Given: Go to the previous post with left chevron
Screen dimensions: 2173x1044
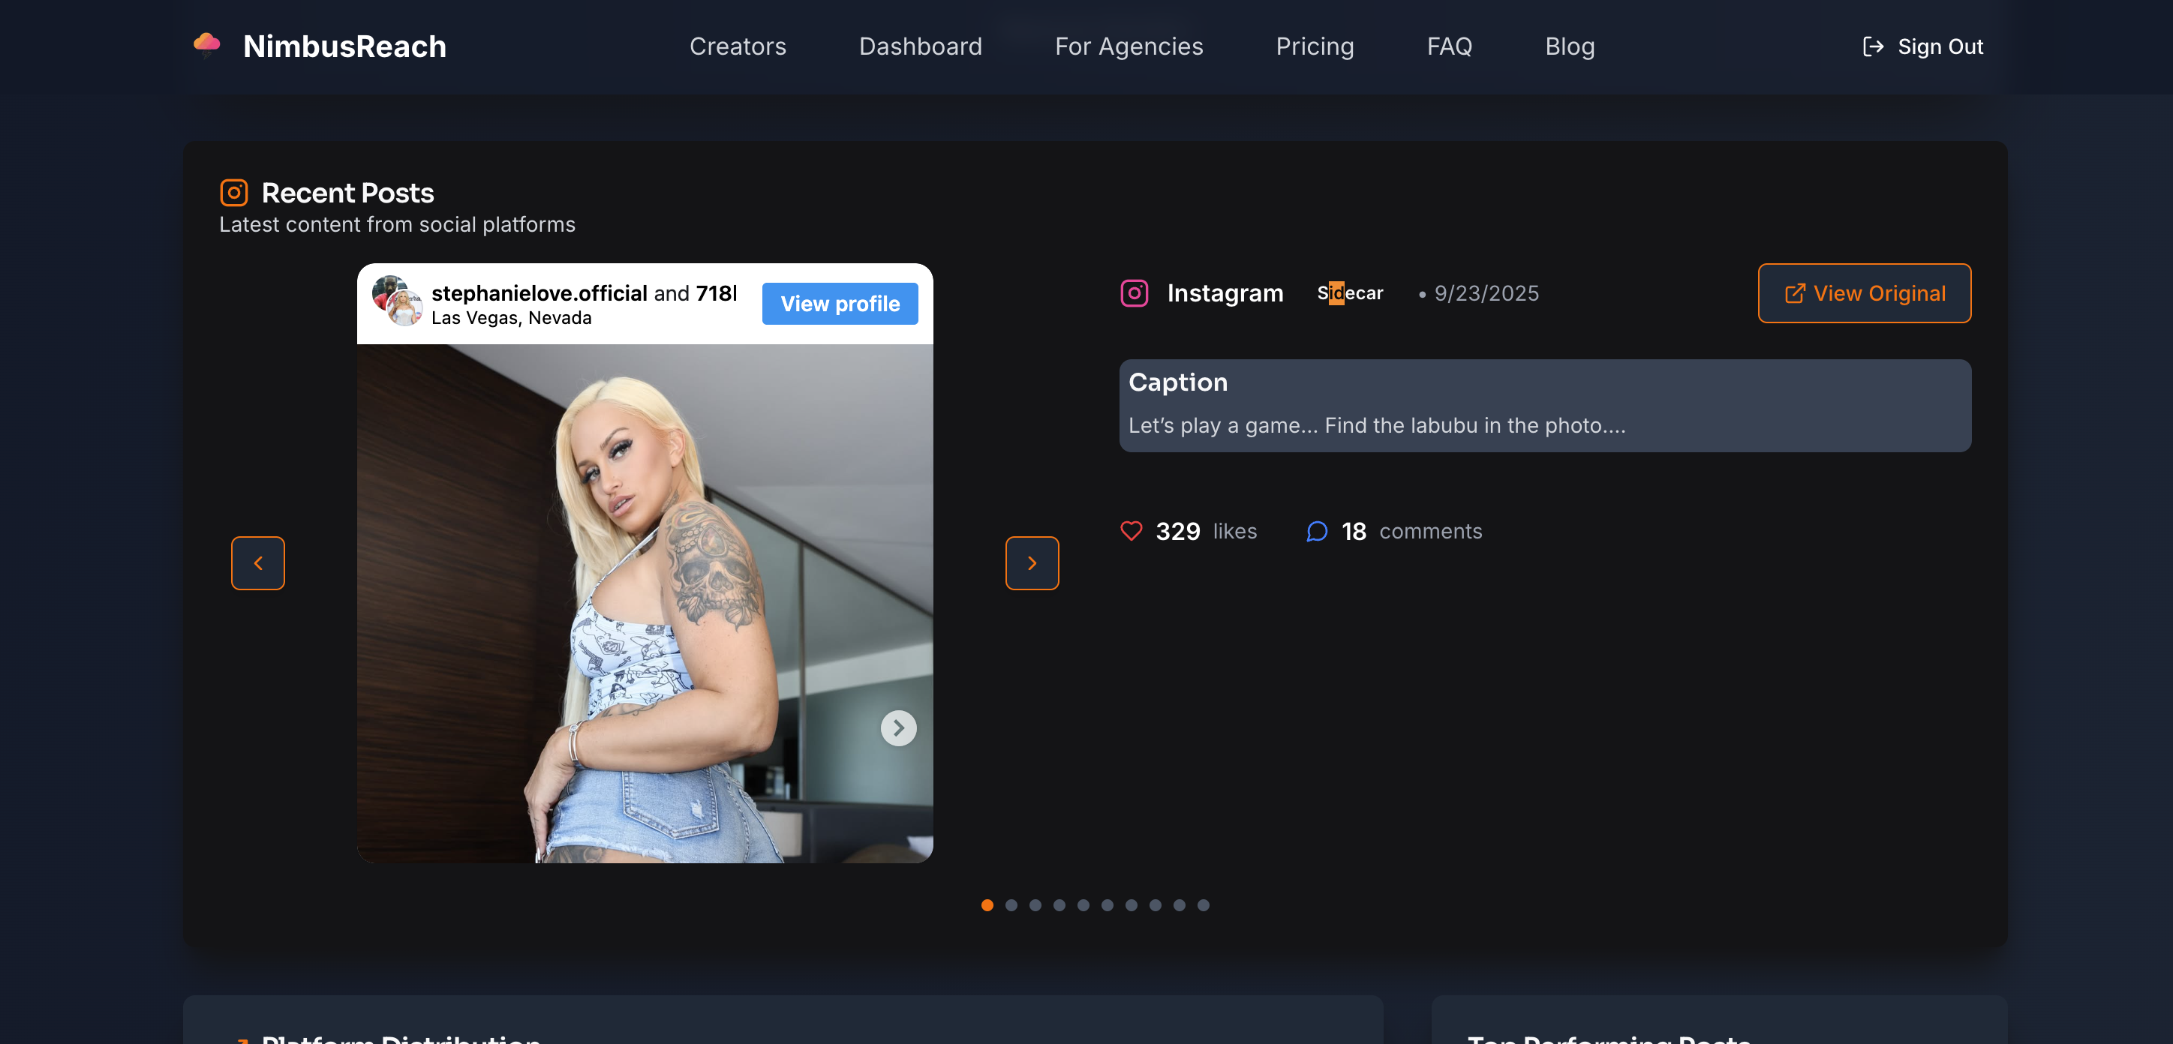Looking at the screenshot, I should 258,563.
